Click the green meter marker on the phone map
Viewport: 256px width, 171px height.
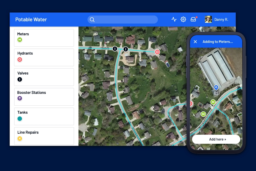[x=213, y=102]
